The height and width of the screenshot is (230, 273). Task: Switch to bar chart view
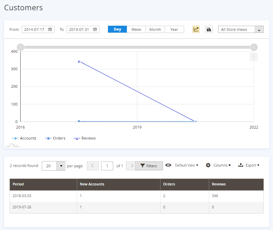tap(209, 29)
